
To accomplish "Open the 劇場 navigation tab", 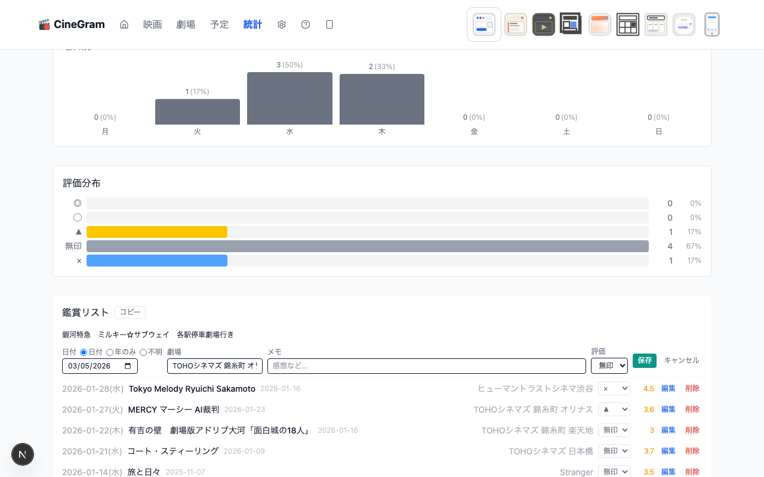I will coord(186,24).
